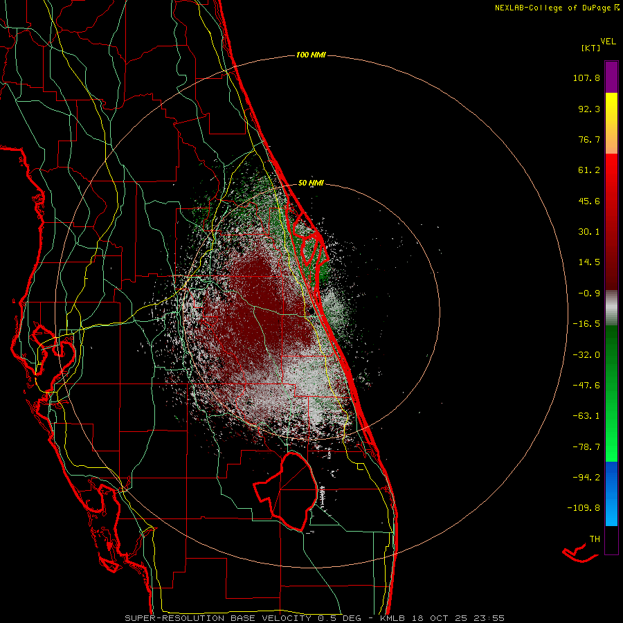Click the VEL legend title
623x623 pixels.
tap(608, 42)
